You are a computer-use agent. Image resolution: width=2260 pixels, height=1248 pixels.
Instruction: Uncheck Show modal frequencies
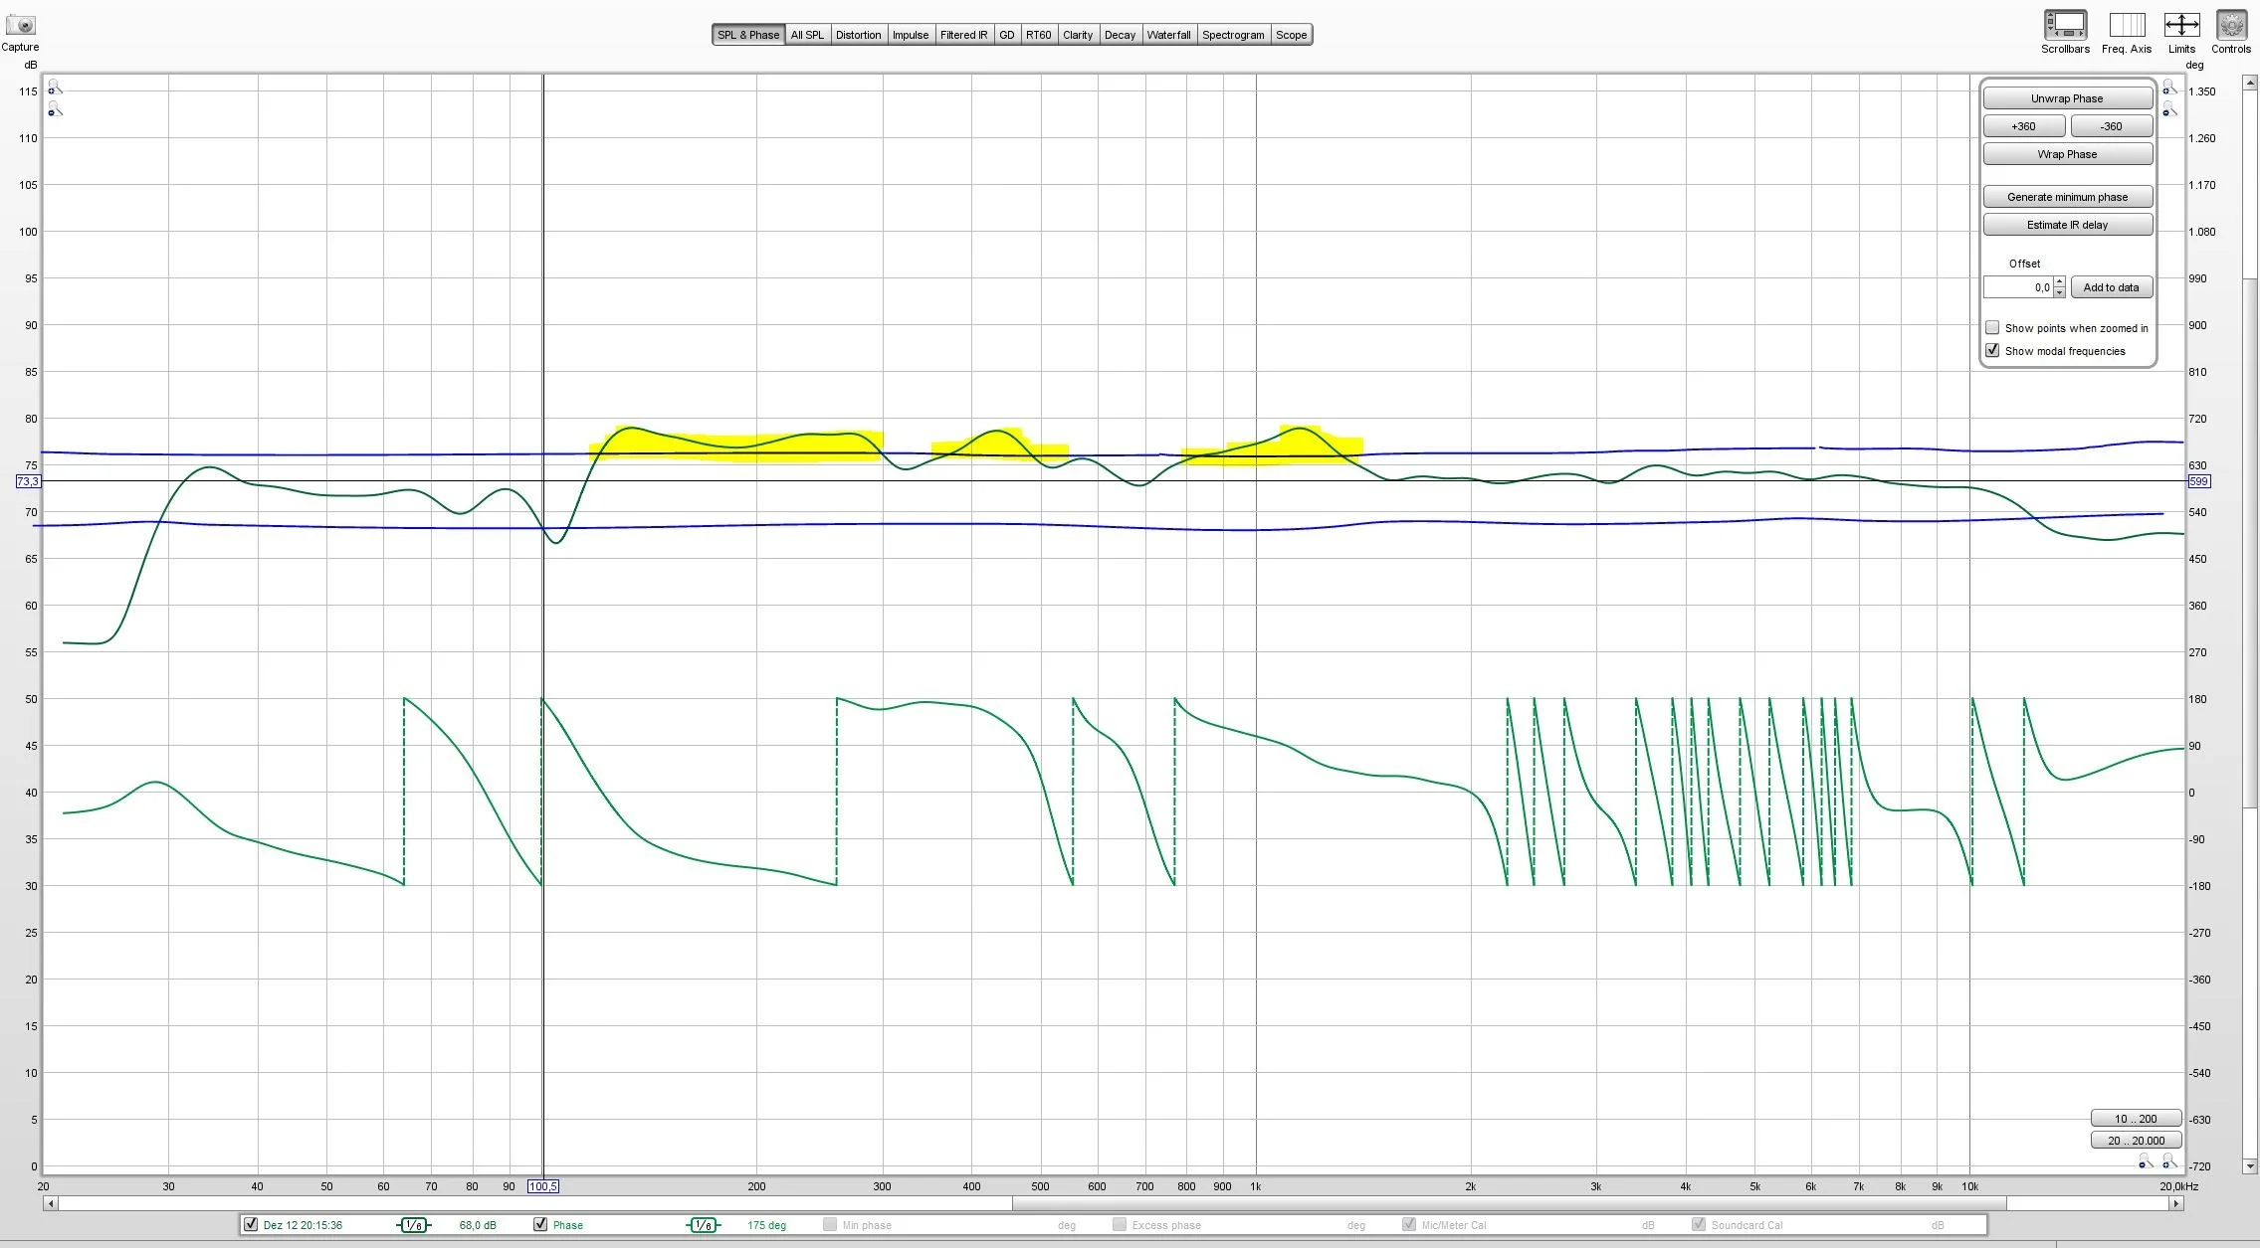pos(1992,350)
